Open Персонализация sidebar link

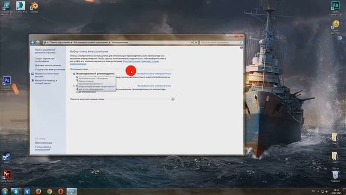43,143
